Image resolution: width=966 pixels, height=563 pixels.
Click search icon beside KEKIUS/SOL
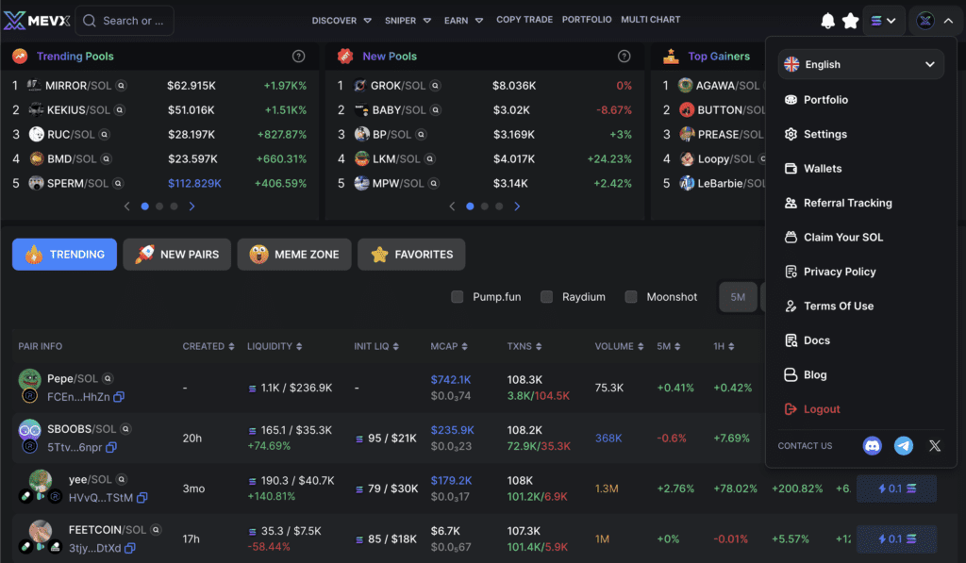[x=120, y=109]
